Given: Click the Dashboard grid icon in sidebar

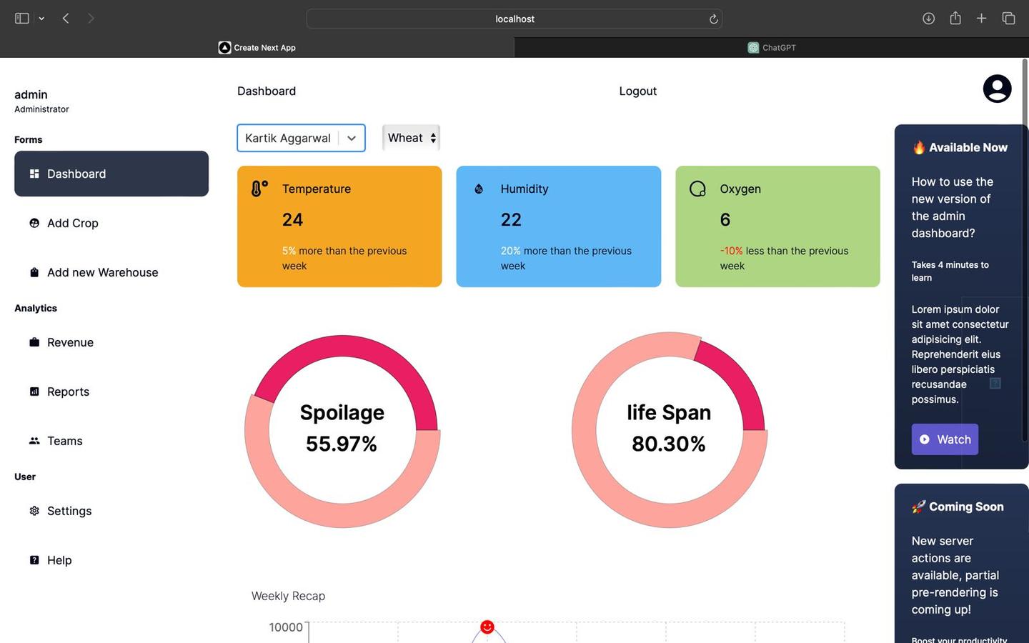Looking at the screenshot, I should [x=34, y=174].
